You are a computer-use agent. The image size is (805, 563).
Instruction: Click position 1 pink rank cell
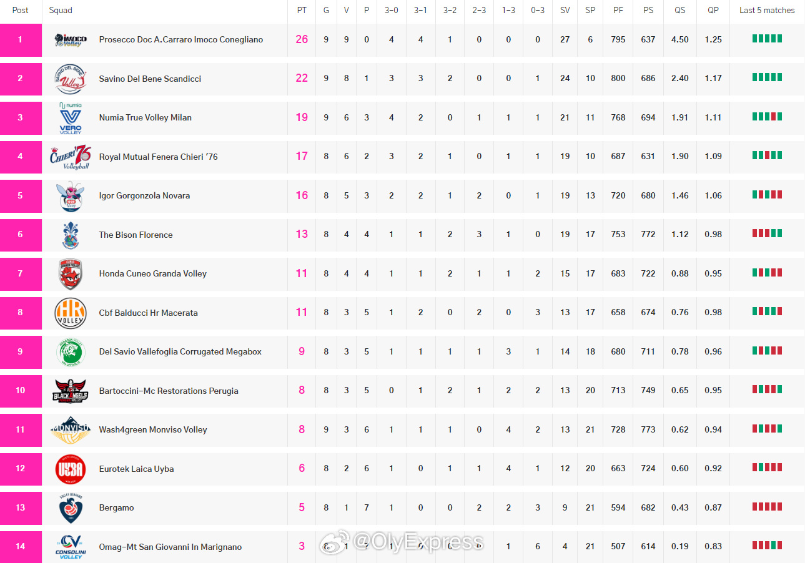tap(21, 40)
